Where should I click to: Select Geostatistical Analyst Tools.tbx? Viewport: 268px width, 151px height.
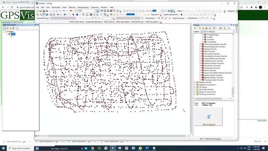(216, 56)
